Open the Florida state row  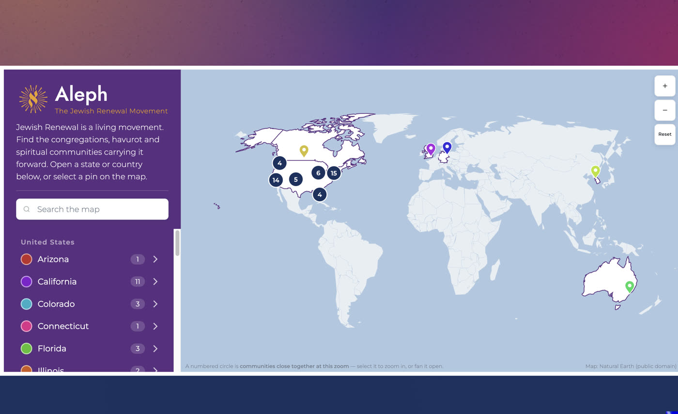click(91, 349)
